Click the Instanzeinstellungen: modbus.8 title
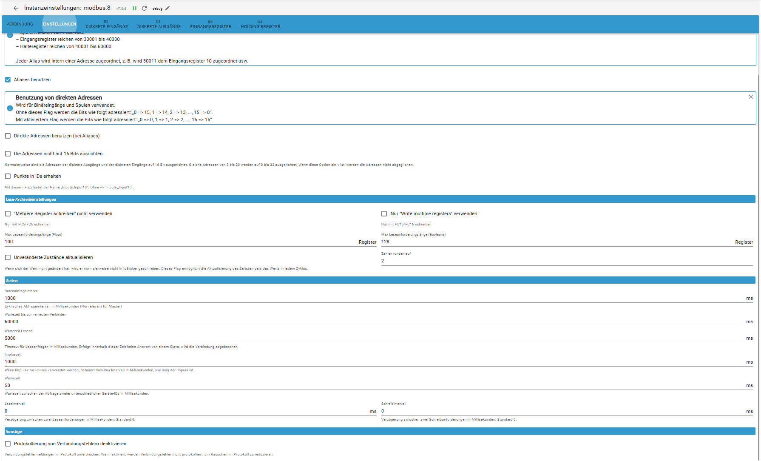761x461 pixels. click(x=67, y=8)
